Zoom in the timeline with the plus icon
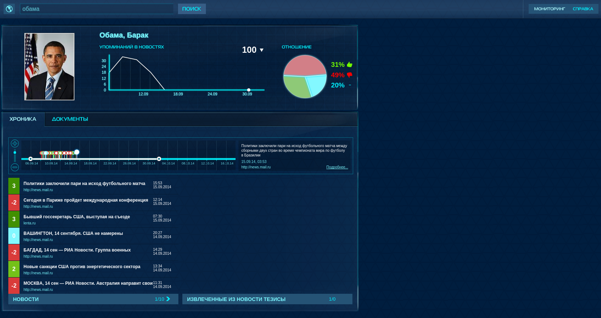This screenshot has height=318, width=601. [15, 143]
